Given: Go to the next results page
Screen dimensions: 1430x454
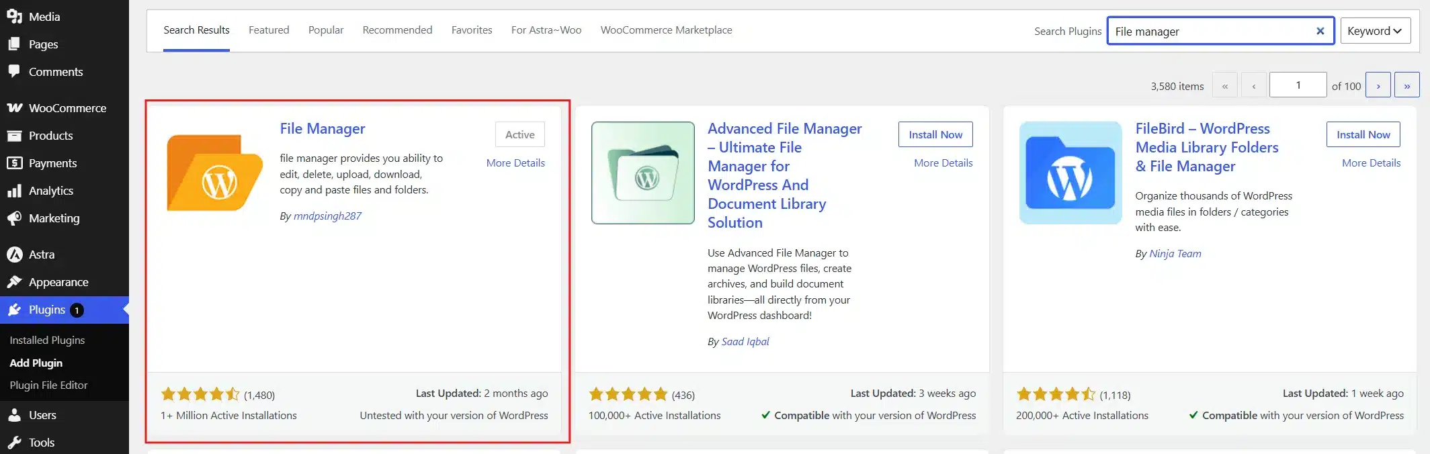Looking at the screenshot, I should click(1378, 85).
